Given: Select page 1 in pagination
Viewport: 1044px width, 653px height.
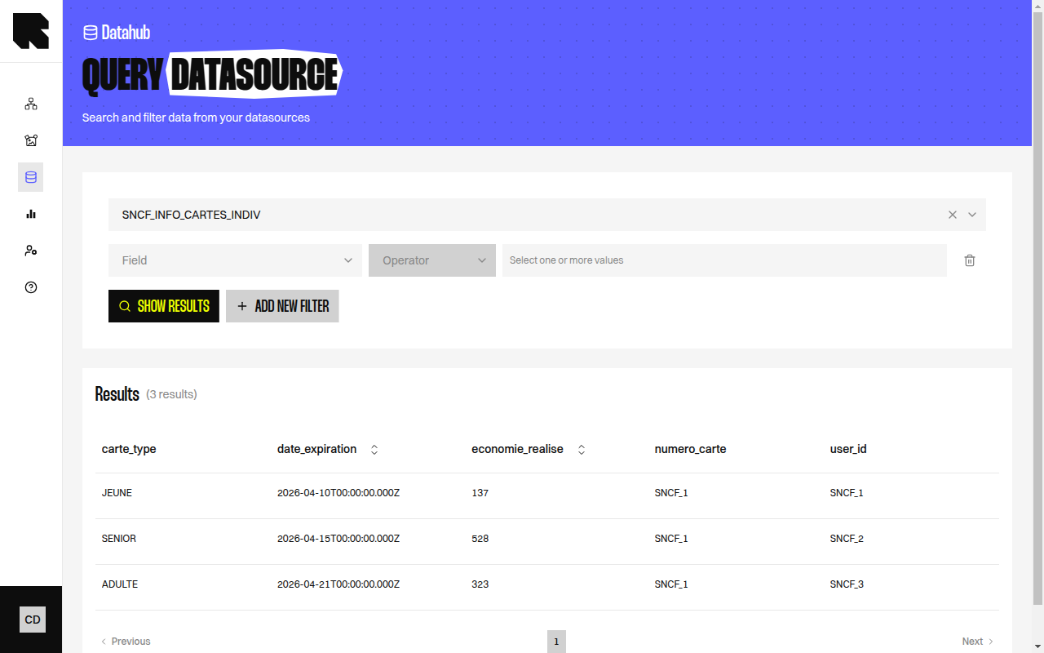Looking at the screenshot, I should coord(556,642).
